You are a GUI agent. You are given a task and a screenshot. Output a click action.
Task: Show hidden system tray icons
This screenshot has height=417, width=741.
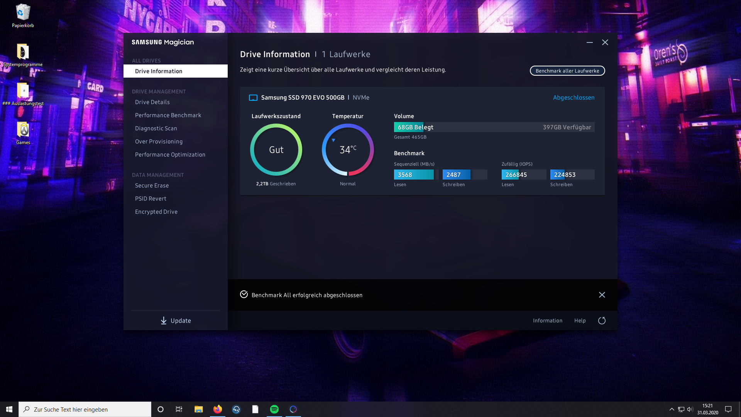[672, 409]
